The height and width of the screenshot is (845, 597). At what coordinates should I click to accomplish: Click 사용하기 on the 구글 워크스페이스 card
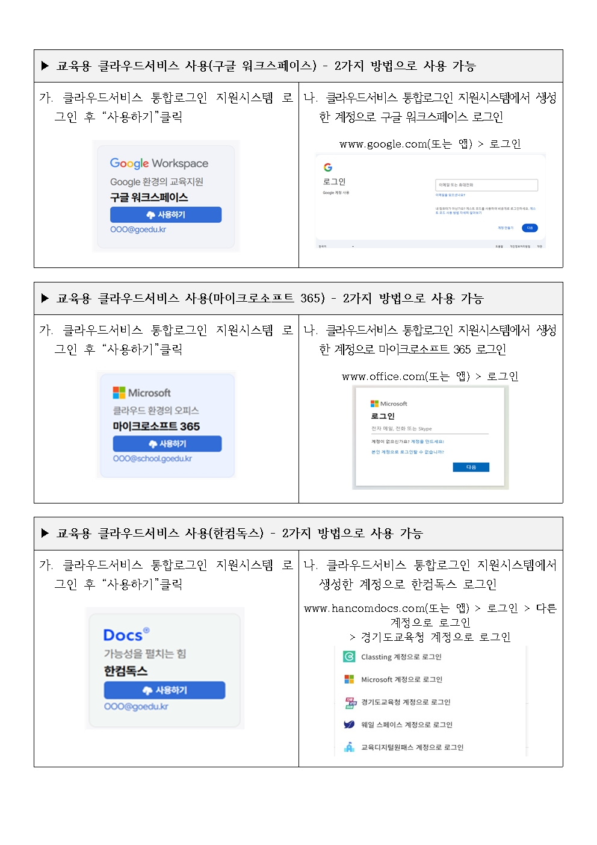pos(165,214)
